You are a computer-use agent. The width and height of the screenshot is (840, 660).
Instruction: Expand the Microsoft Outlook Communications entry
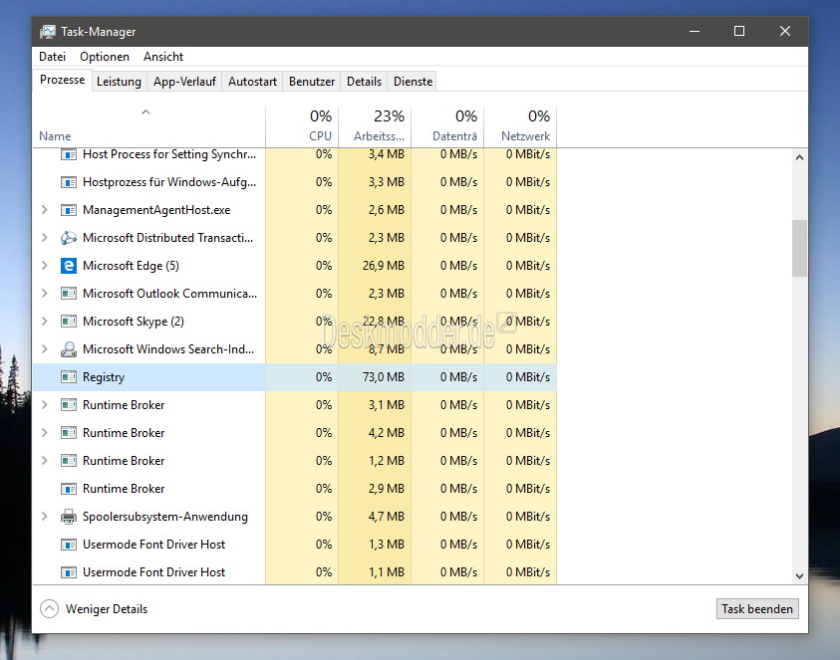click(45, 294)
